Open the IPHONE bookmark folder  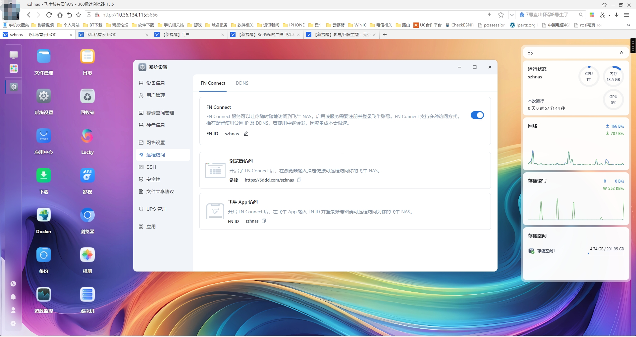(294, 25)
